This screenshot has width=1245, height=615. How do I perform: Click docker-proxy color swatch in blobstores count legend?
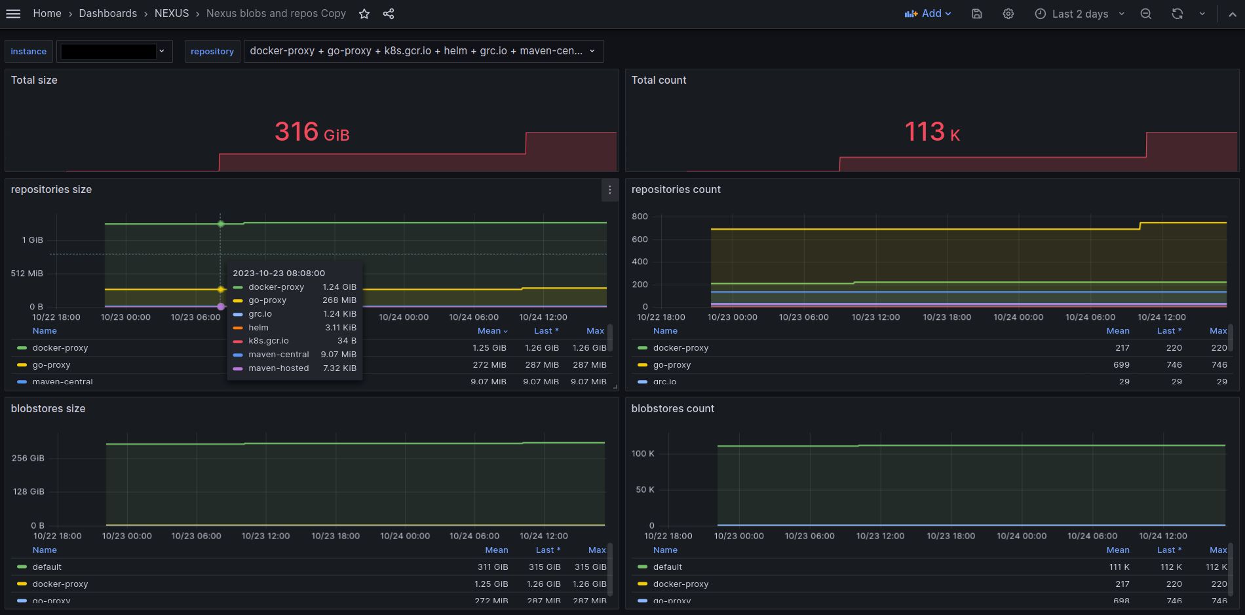pos(642,584)
